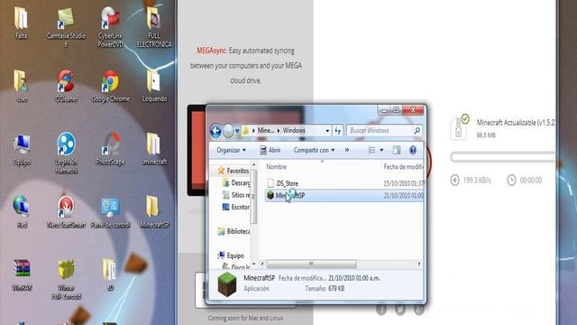This screenshot has width=577, height=325.
Task: Select the Equipo computer icon on desktop
Action: pos(22,149)
